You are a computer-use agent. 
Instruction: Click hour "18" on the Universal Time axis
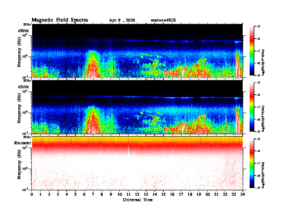coord(190,194)
